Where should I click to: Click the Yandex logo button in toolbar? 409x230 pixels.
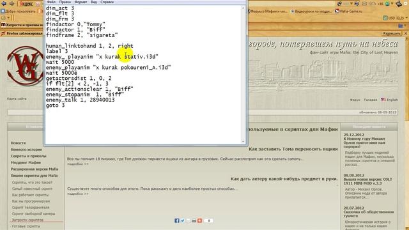(x=27, y=4)
